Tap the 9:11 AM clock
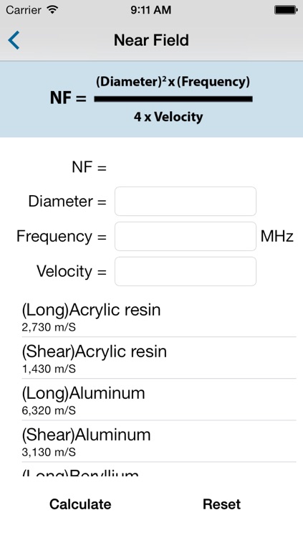The width and height of the screenshot is (303, 538). pos(151,9)
